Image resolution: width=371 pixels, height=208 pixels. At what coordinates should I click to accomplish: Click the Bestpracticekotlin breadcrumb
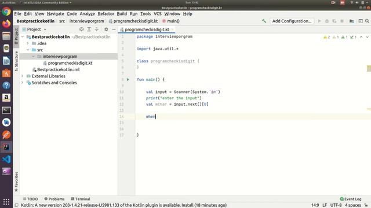point(35,21)
